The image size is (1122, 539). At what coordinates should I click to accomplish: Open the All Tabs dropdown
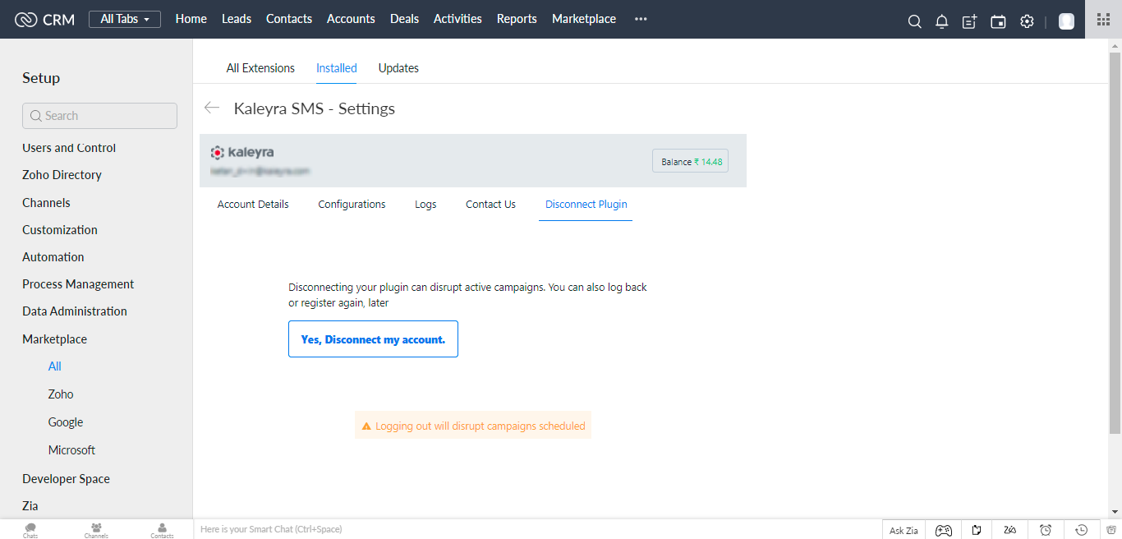click(x=125, y=19)
